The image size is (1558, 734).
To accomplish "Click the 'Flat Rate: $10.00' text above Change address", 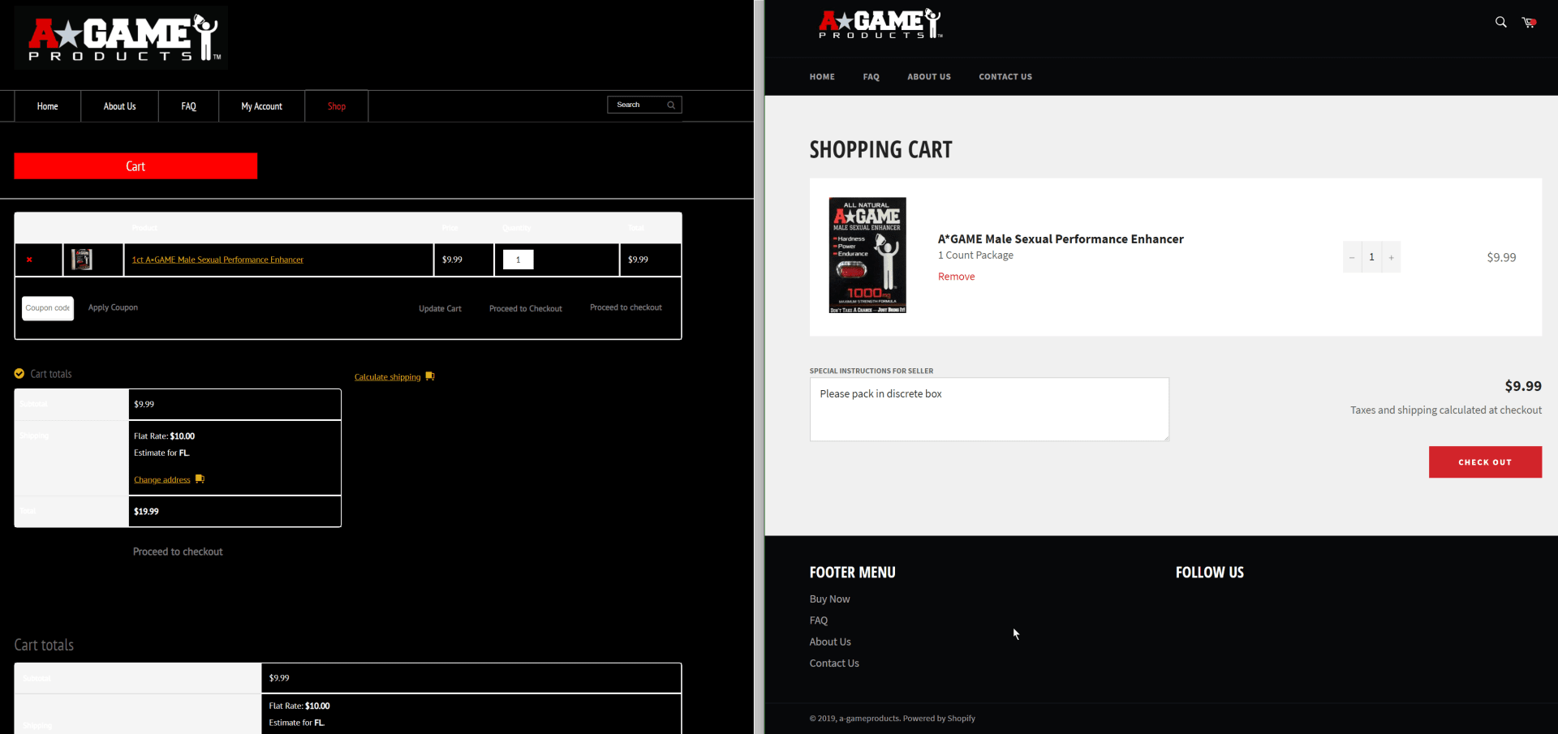I will (x=164, y=436).
